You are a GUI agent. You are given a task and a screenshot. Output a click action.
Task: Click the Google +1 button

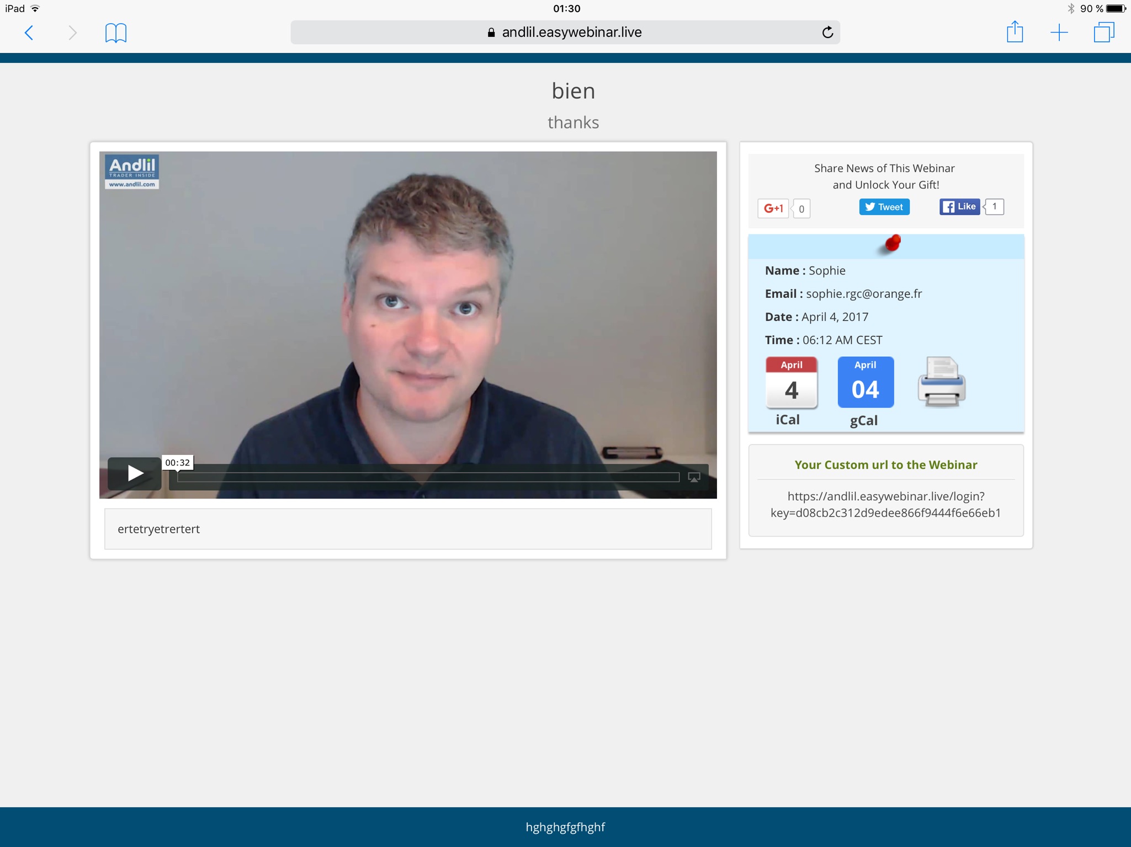coord(773,208)
